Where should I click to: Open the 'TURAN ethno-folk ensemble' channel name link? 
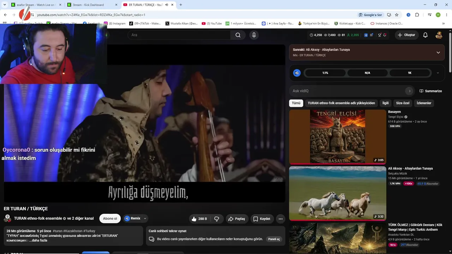coord(38,218)
